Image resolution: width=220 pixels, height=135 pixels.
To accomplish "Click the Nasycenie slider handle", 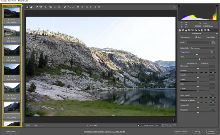I will (x=198, y=112).
